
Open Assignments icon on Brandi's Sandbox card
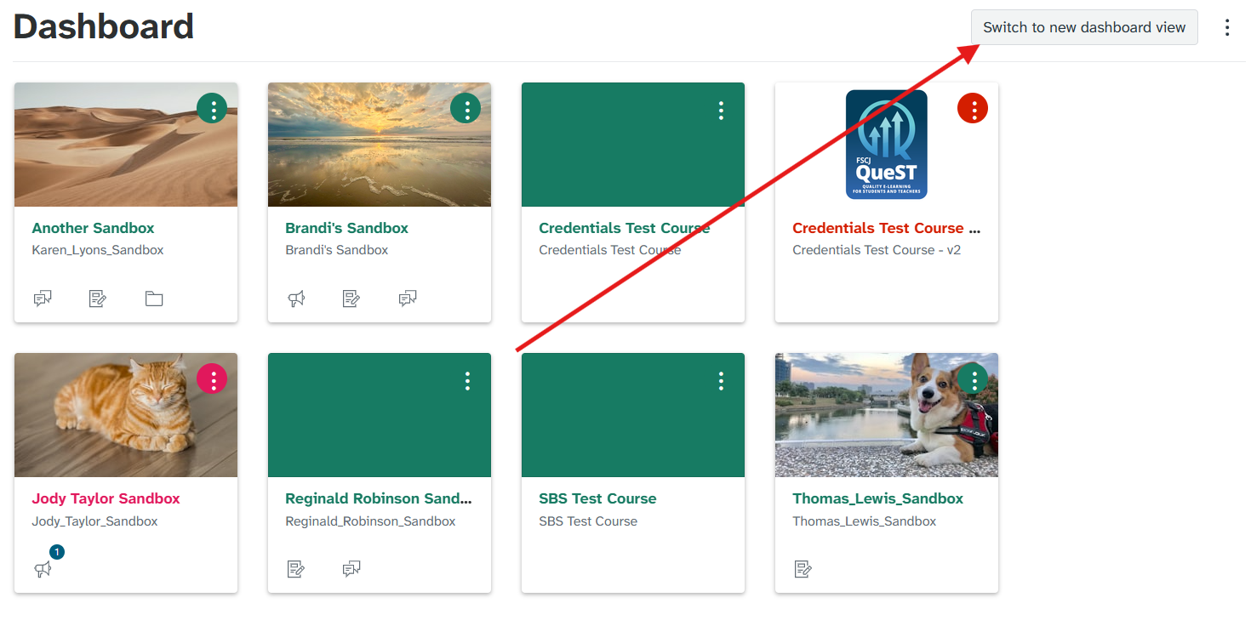351,299
